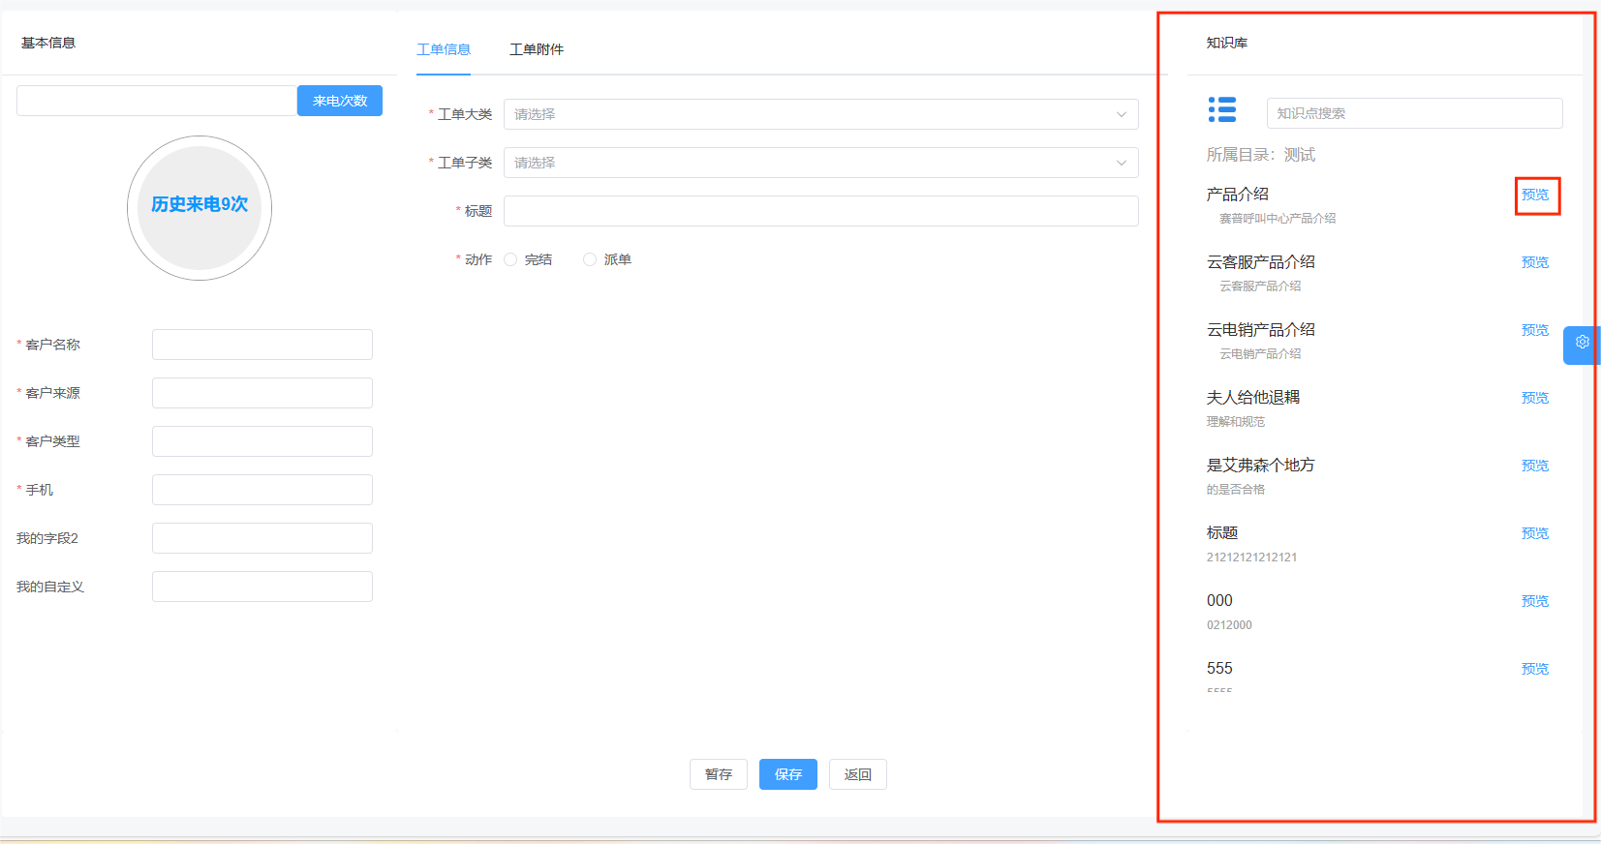Focus the 知识点搜索 search field
This screenshot has width=1601, height=844.
coord(1414,113)
